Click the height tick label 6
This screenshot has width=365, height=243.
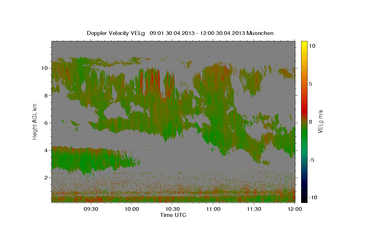pyautogui.click(x=46, y=123)
